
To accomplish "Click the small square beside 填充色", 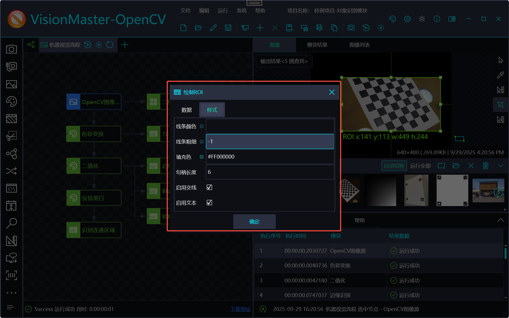I will click(202, 157).
